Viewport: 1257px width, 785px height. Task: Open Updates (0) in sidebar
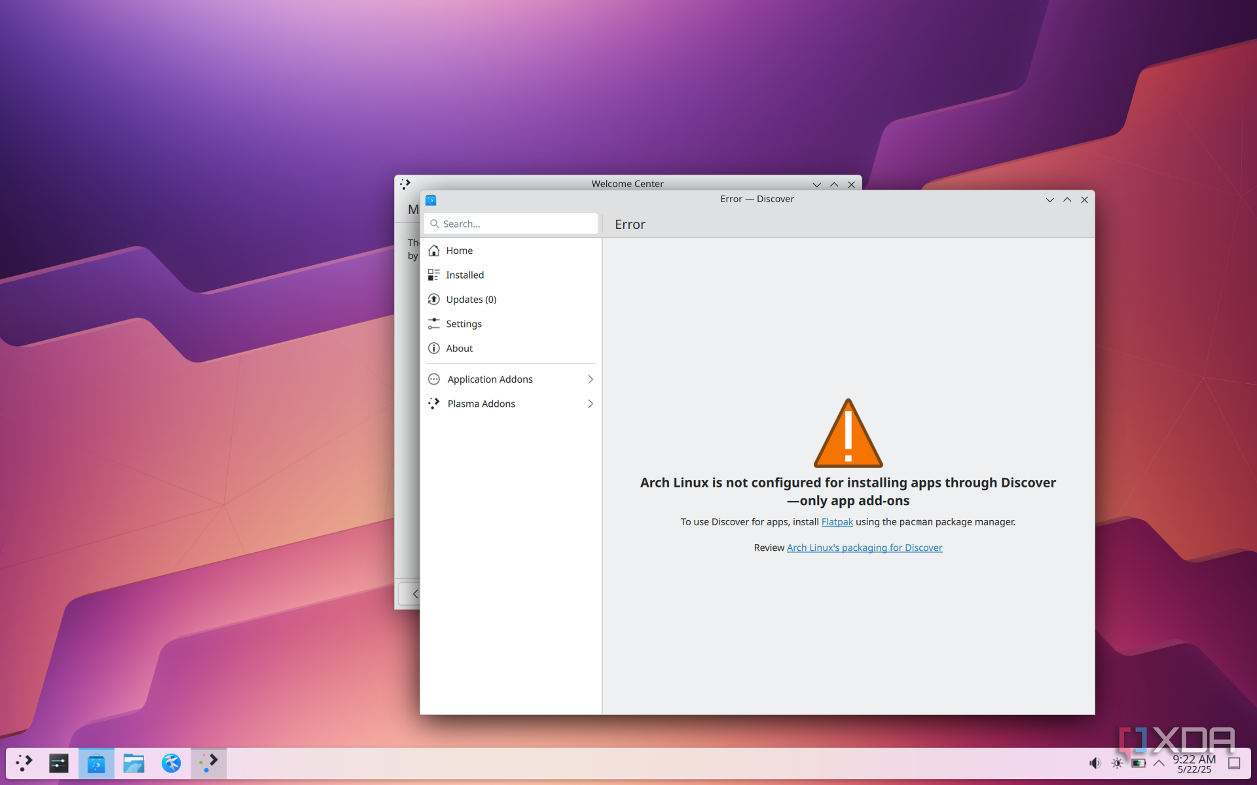coord(511,300)
